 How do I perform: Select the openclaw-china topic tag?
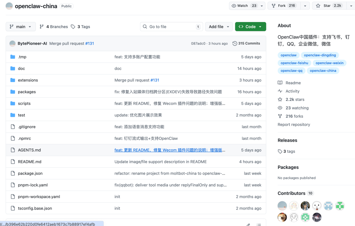[323, 71]
